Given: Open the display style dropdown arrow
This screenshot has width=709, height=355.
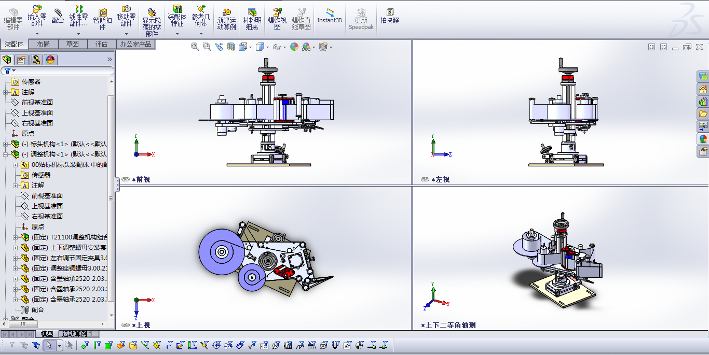Looking at the screenshot, I should (x=267, y=47).
